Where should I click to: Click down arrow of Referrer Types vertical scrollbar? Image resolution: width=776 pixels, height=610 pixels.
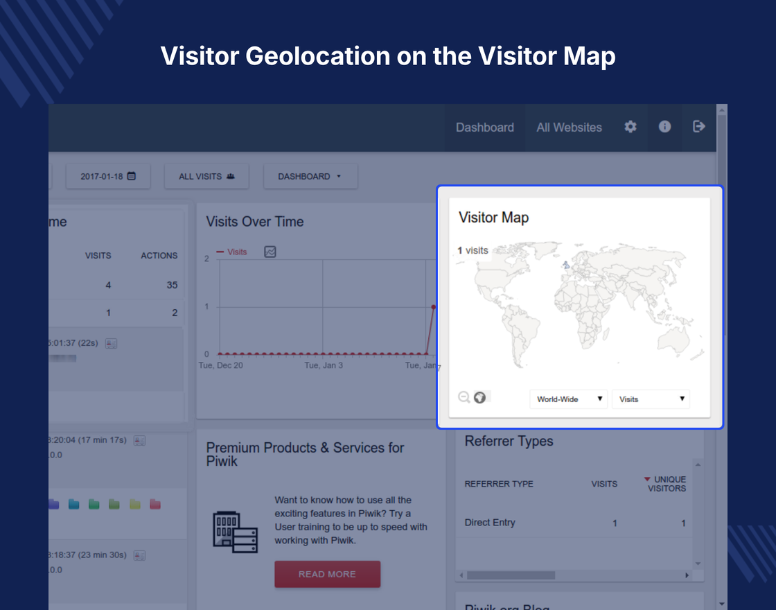point(698,564)
